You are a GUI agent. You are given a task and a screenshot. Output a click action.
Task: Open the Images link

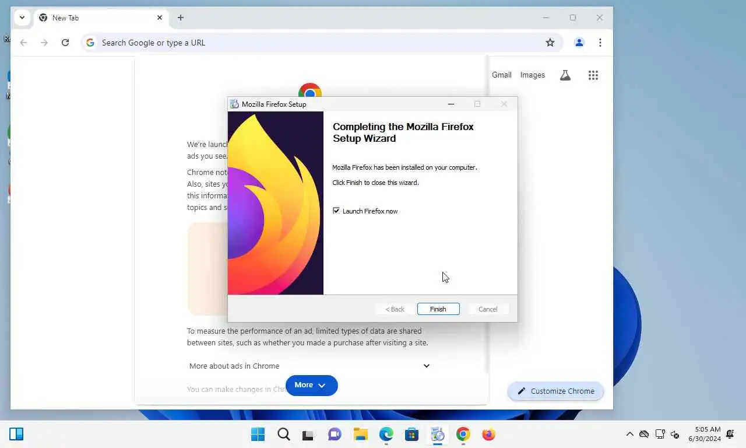pos(533,75)
